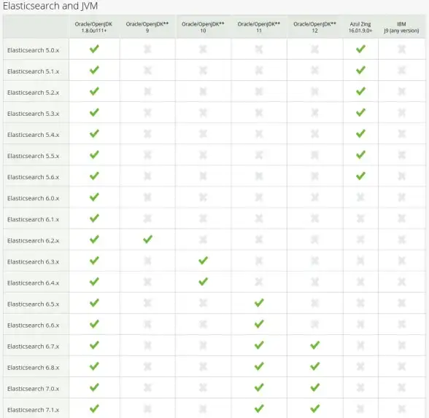Click the Elasticsearch 7.1.x row label

click(33, 410)
